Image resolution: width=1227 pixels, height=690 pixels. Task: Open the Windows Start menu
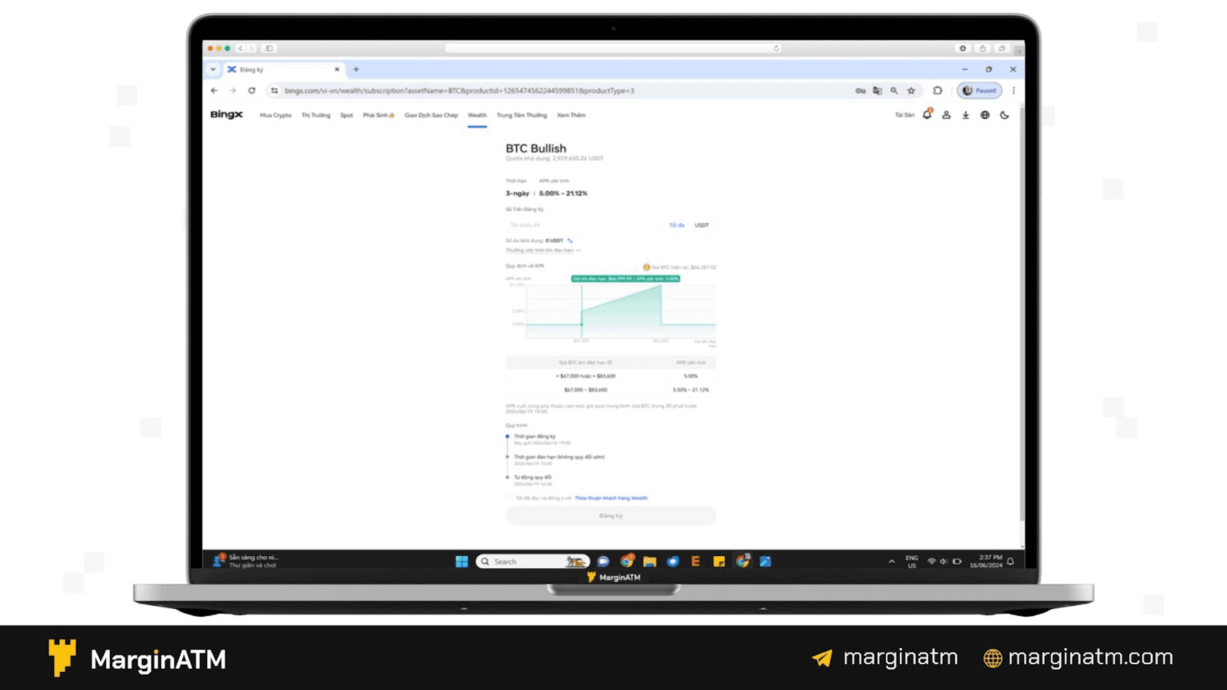[462, 562]
